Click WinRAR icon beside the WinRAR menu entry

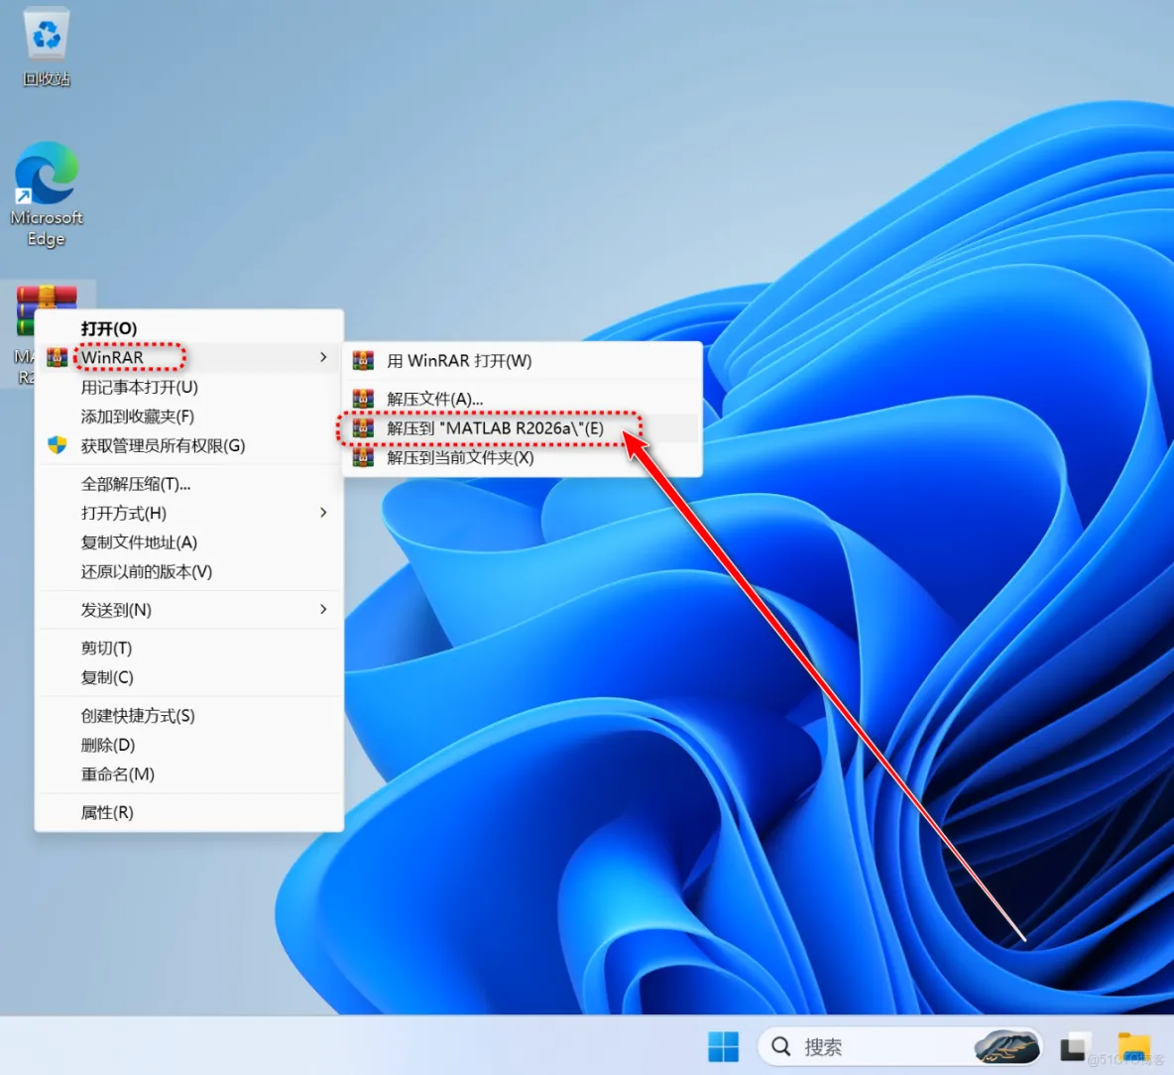coord(57,358)
